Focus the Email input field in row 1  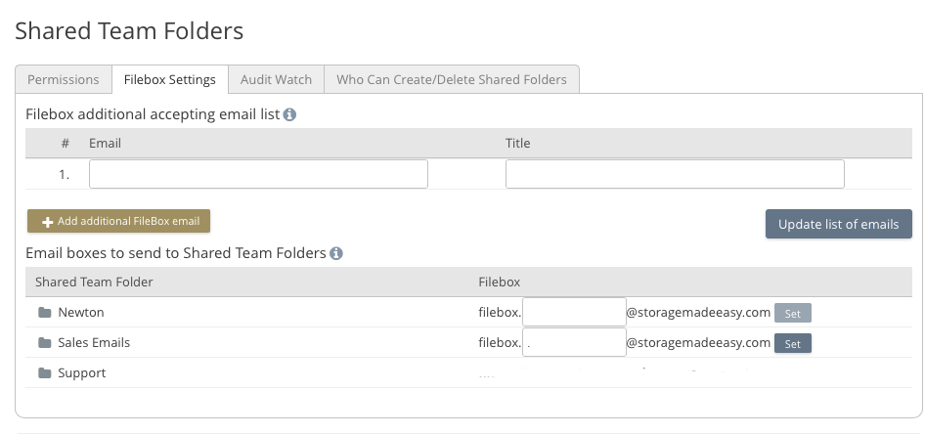point(258,174)
